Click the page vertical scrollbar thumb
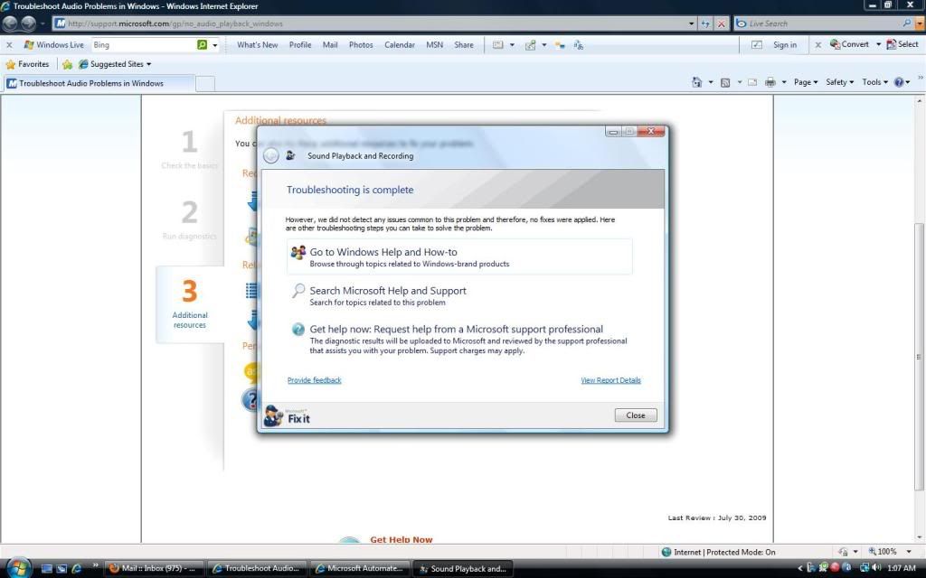The height and width of the screenshot is (578, 926). (x=919, y=356)
